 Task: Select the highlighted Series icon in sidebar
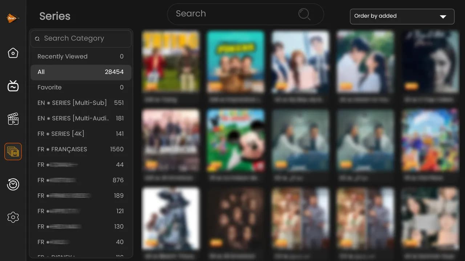tap(13, 152)
